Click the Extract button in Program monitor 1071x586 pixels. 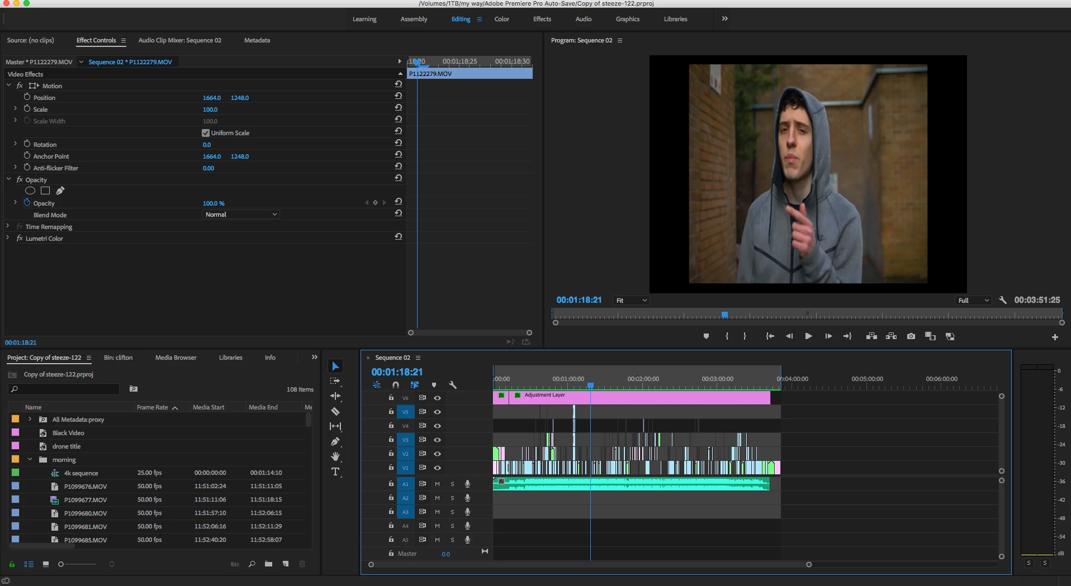(892, 336)
